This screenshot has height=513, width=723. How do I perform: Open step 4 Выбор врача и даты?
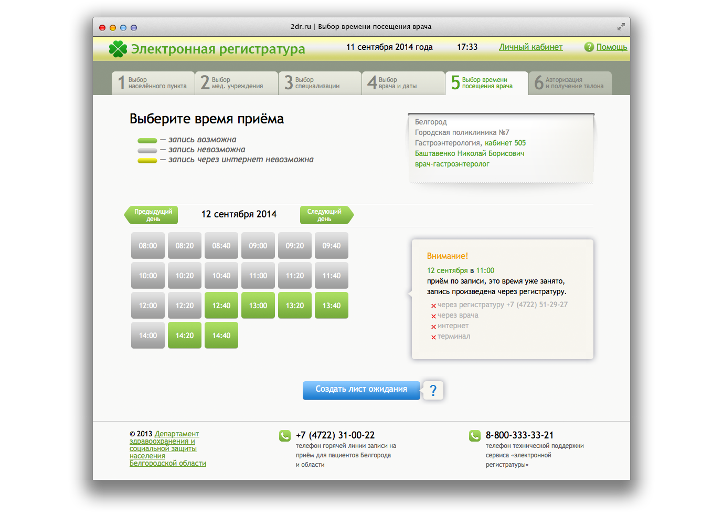click(x=403, y=83)
